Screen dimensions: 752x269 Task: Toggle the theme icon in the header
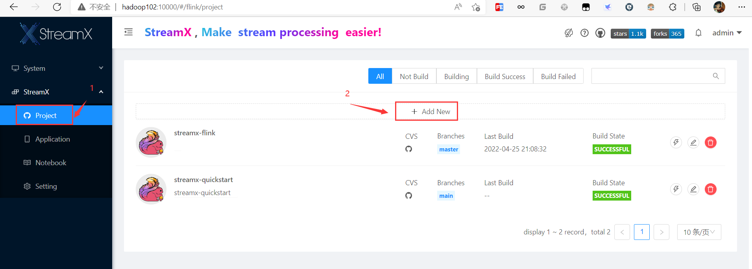click(569, 33)
